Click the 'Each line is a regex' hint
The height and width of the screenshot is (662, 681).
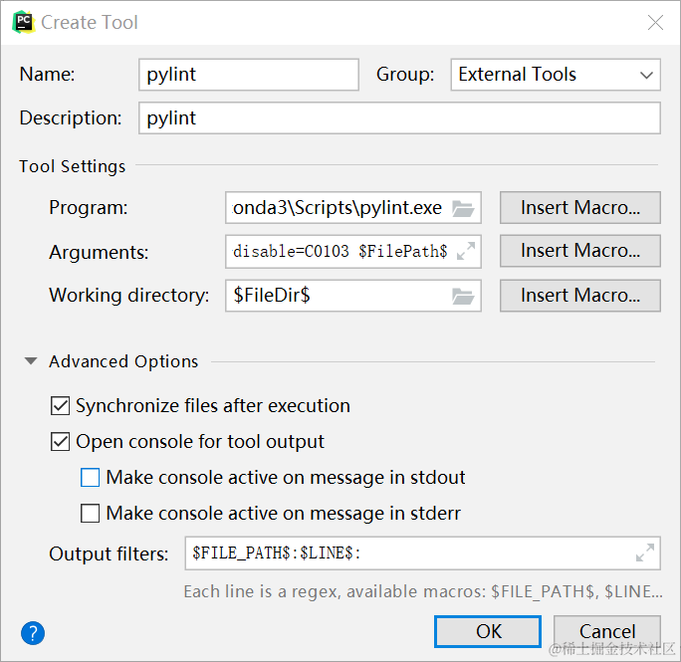423,591
